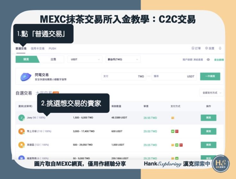236x179 pixels.
Task: Click remaining amount 1,000 USDT
Action: tap(118, 145)
